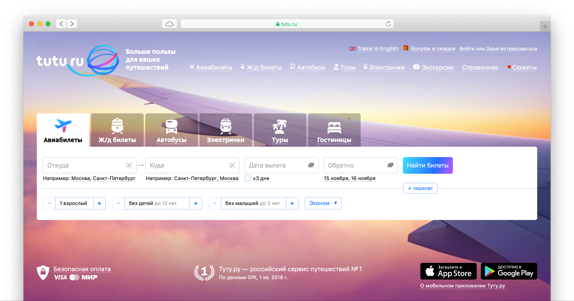This screenshot has height=301, width=574.
Task: Switch to the Автобусы tab
Action: (x=171, y=130)
